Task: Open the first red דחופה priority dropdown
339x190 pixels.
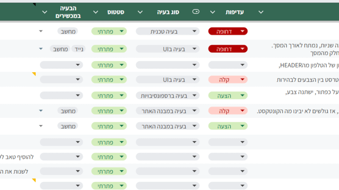Action: click(x=228, y=31)
